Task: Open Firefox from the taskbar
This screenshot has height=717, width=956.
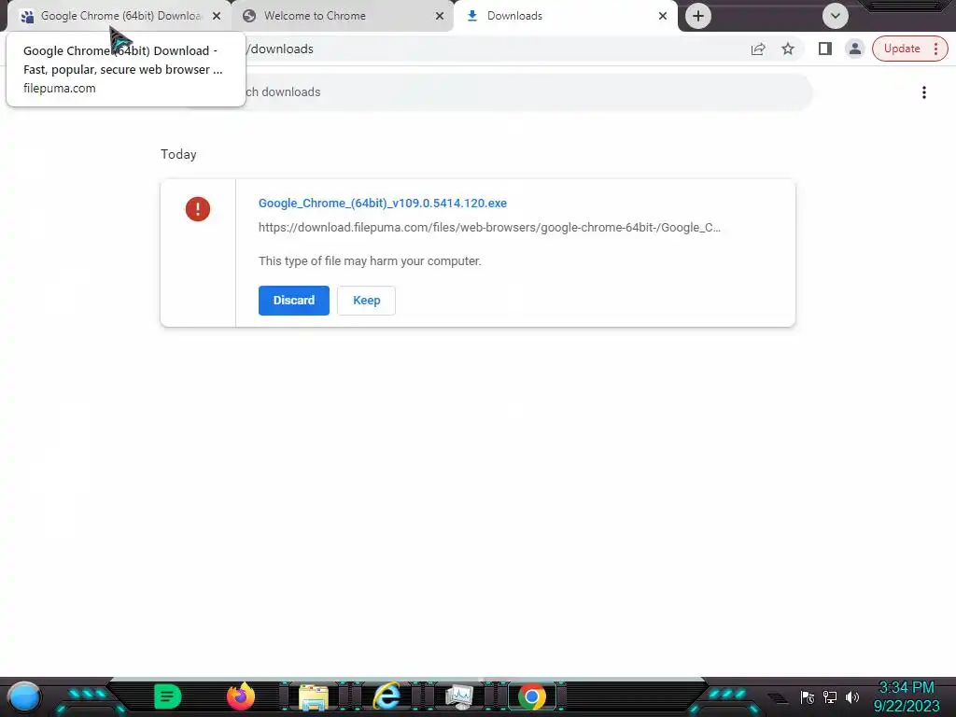Action: coord(240,696)
